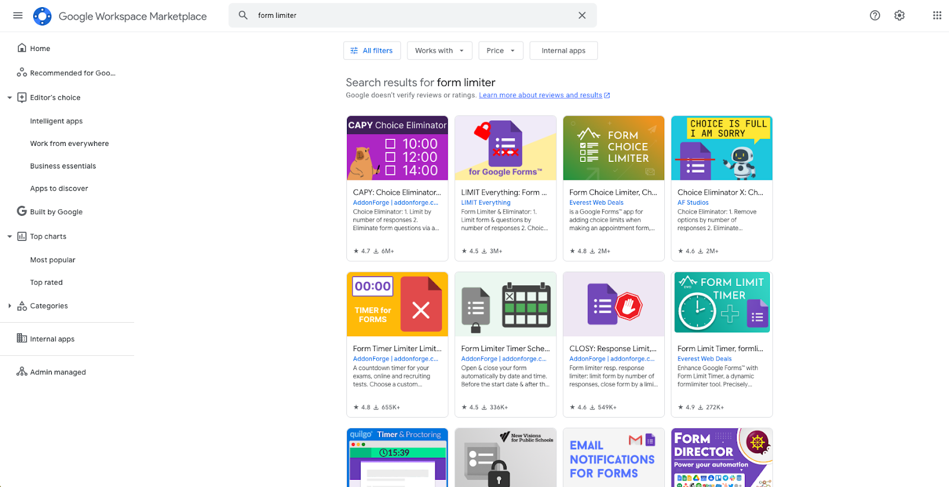The image size is (949, 487).
Task: Open CAPY Choice Eliminator app thumbnail
Action: coord(397,148)
